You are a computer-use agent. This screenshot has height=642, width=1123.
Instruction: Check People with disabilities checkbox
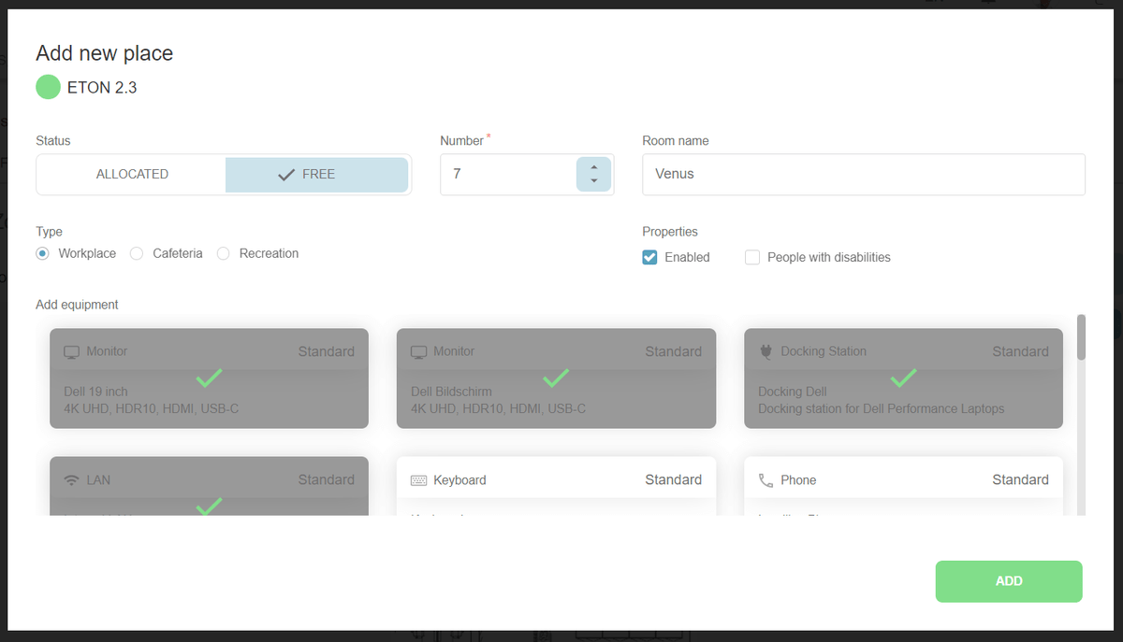click(x=752, y=257)
